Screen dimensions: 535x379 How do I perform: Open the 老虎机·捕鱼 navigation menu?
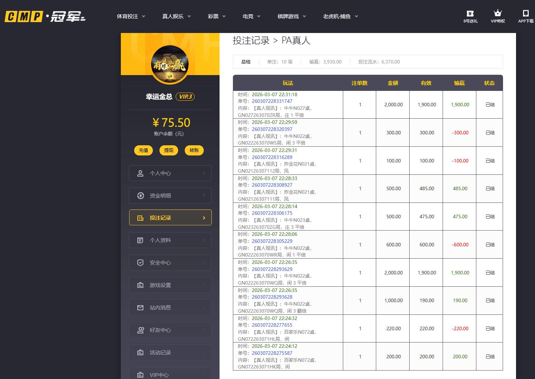(x=340, y=16)
